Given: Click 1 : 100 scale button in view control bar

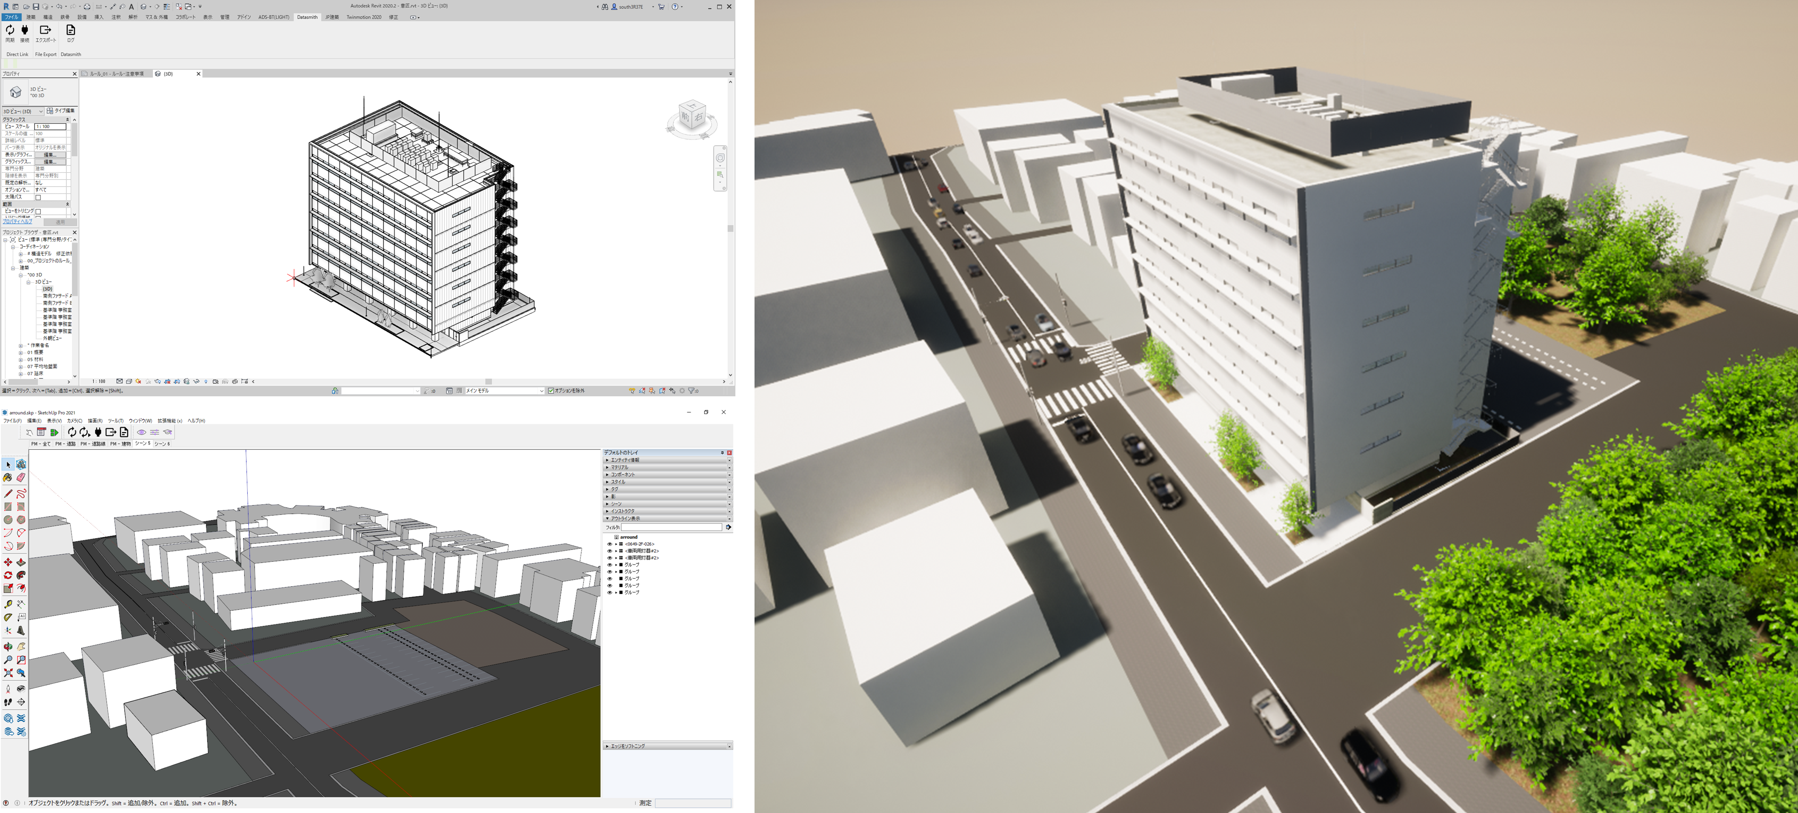Looking at the screenshot, I should point(98,381).
